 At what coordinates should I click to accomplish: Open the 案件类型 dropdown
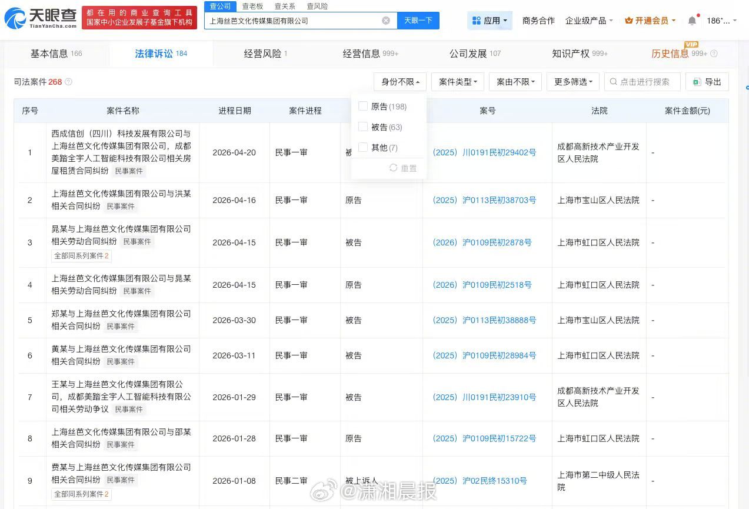tap(458, 82)
